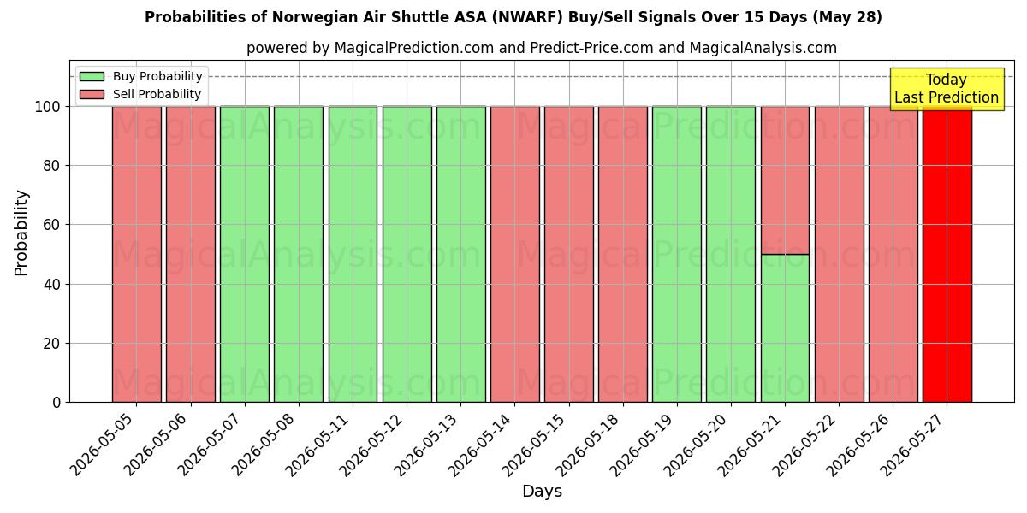Click the y-axis tick label 100
The height and width of the screenshot is (513, 1027).
48,107
